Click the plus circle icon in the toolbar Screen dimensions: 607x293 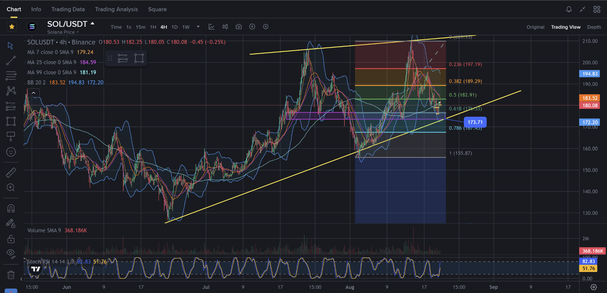(x=252, y=27)
